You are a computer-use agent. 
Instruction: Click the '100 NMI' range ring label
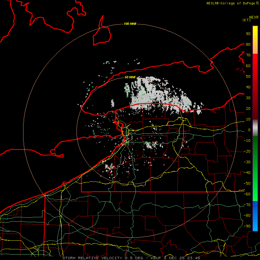[130, 24]
